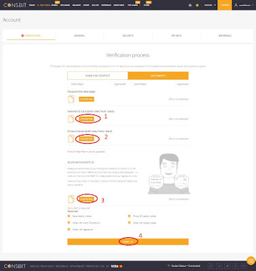Open the LISTING REQUEST footer link
This screenshot has height=271, width=256.
pos(77,266)
